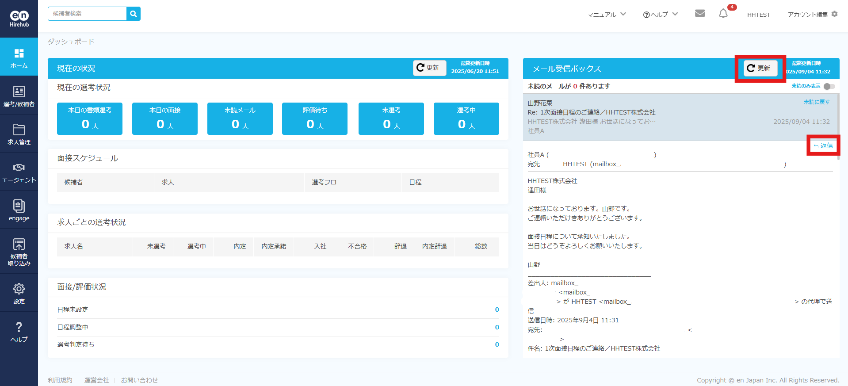The image size is (848, 386).
Task: Expand the ヘルプ dropdown in header
Action: pyautogui.click(x=660, y=15)
